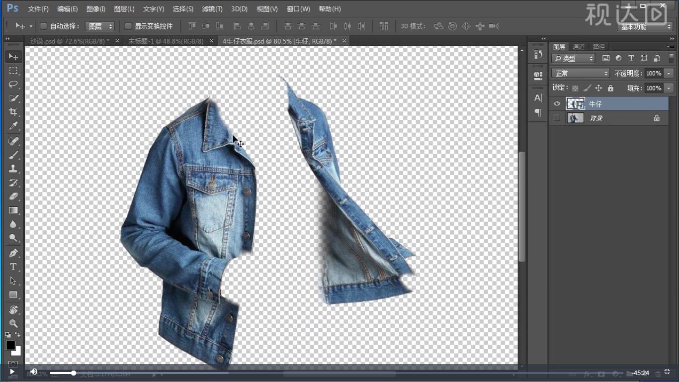679x382 pixels.
Task: Select the 背景 layer thumbnail
Action: (x=576, y=118)
